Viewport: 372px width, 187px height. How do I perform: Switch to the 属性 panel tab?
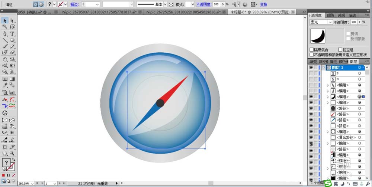tap(333, 62)
